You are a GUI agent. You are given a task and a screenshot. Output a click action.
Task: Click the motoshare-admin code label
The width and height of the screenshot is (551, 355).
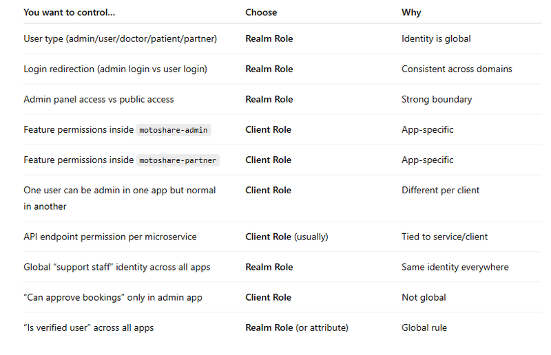[x=174, y=130]
